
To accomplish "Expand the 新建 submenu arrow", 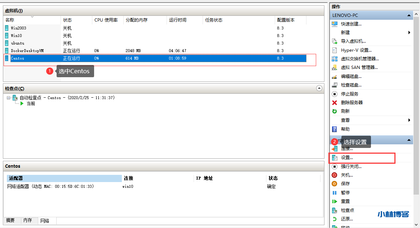I will click(409, 32).
